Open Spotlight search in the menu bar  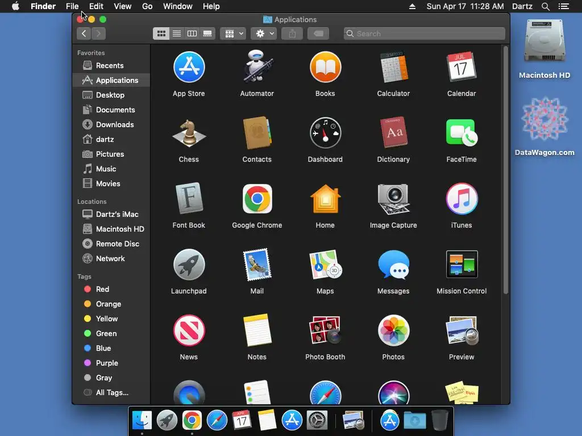tap(545, 6)
